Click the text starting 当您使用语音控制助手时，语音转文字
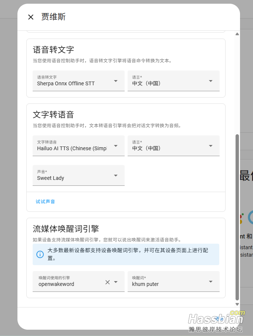253x336 pixels. [102, 61]
